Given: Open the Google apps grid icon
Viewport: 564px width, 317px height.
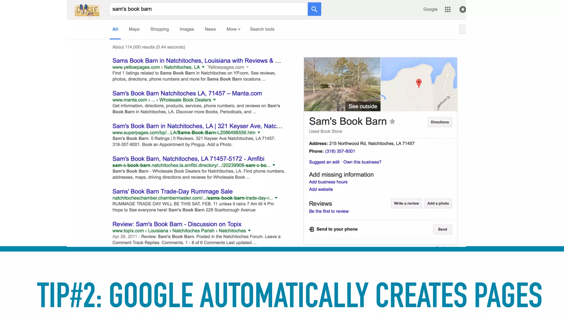Looking at the screenshot, I should point(448,9).
